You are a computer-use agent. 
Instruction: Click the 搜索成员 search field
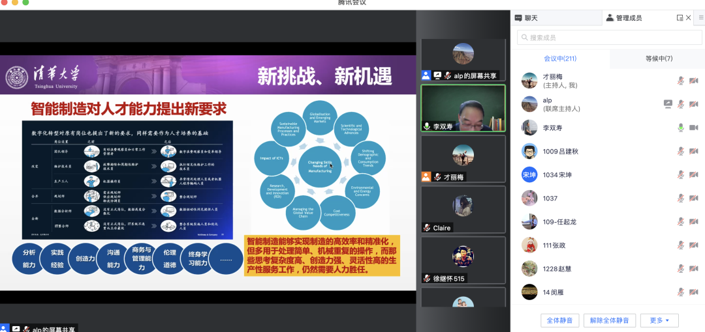tap(609, 38)
